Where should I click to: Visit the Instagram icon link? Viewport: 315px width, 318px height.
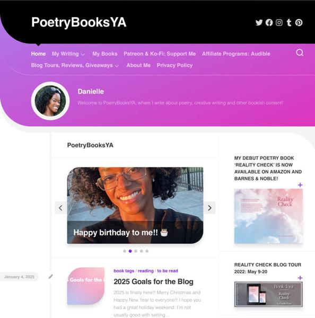click(279, 22)
